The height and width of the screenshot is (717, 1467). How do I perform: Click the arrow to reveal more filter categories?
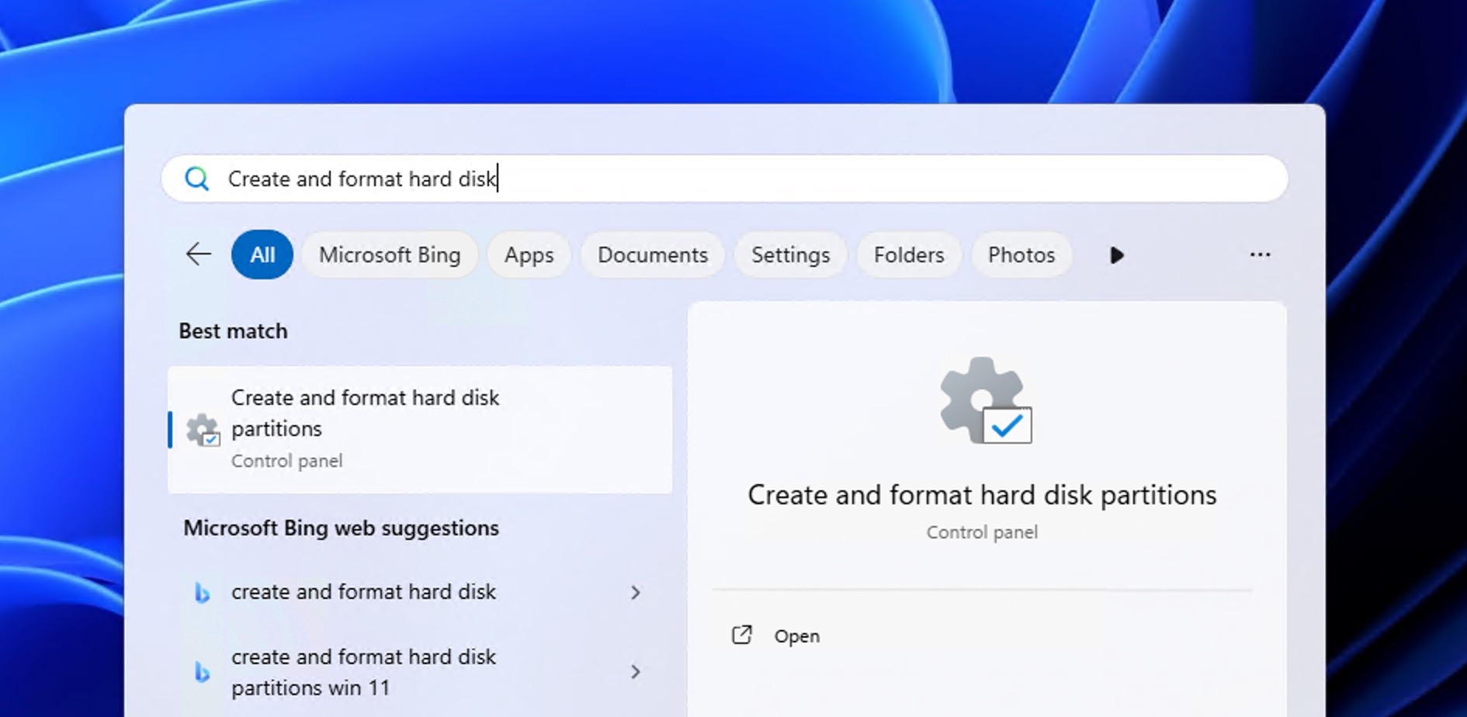(1116, 255)
